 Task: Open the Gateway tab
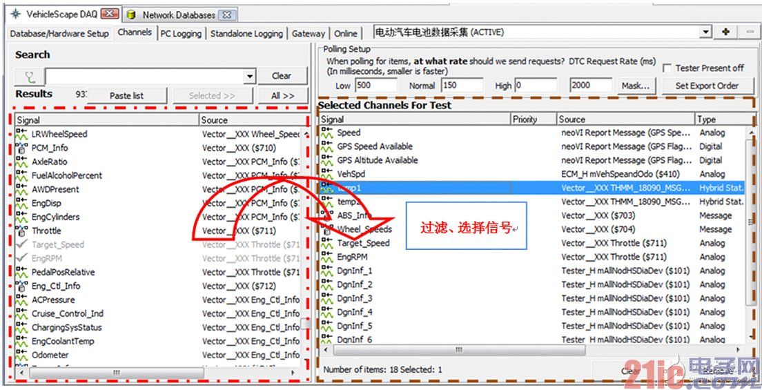click(x=308, y=34)
